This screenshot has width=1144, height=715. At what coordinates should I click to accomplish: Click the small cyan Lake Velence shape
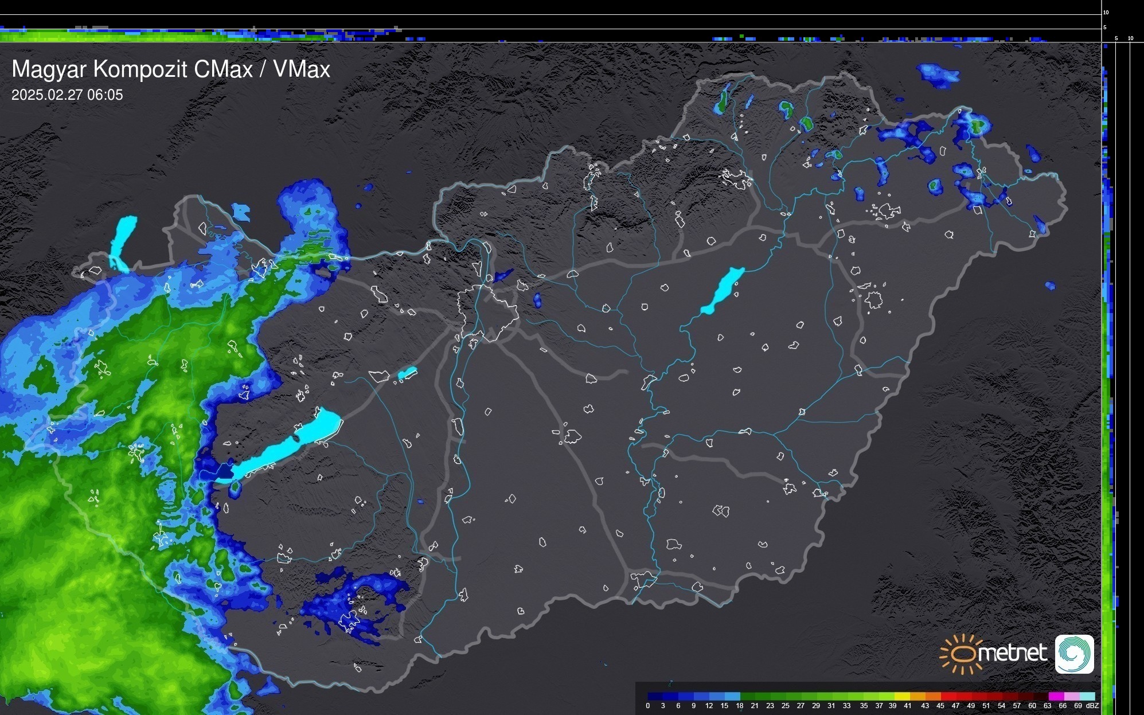(x=407, y=373)
